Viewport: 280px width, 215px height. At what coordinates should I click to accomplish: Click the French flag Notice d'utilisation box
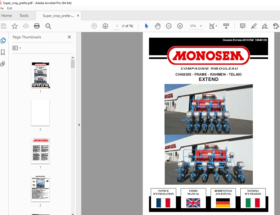(x=163, y=198)
